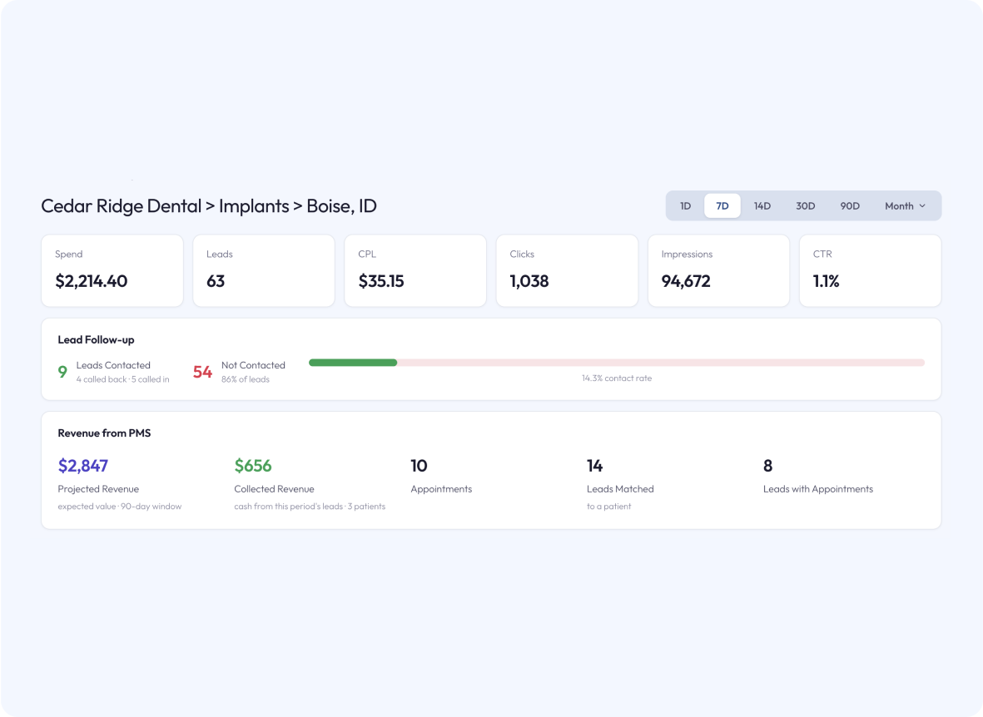Image resolution: width=983 pixels, height=717 pixels.
Task: Click the CPL value $35.15
Action: pos(381,281)
